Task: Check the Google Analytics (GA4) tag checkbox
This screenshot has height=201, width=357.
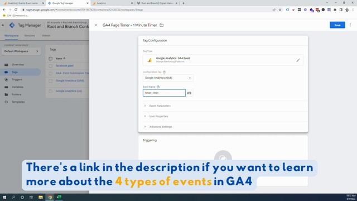Action: point(51,81)
